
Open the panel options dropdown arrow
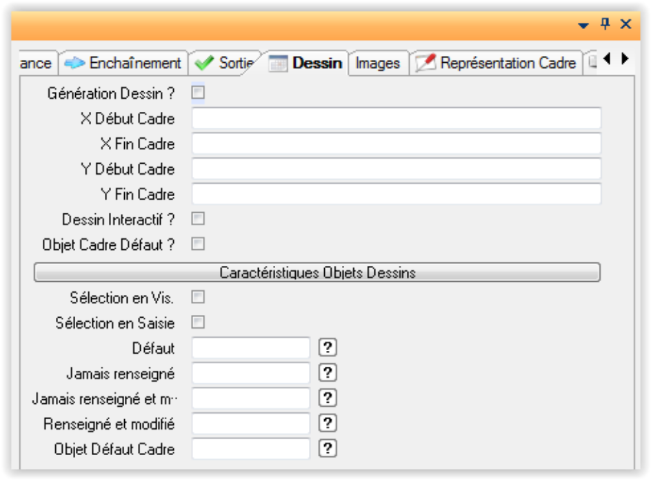click(x=583, y=25)
